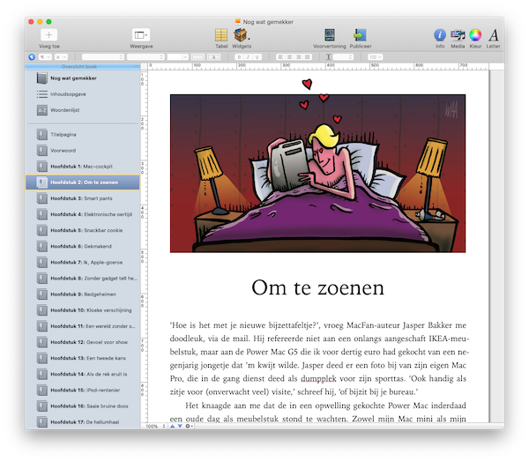The image size is (529, 462).
Task: Open the Inhoudsopgave in the sidebar
Action: coord(82,94)
